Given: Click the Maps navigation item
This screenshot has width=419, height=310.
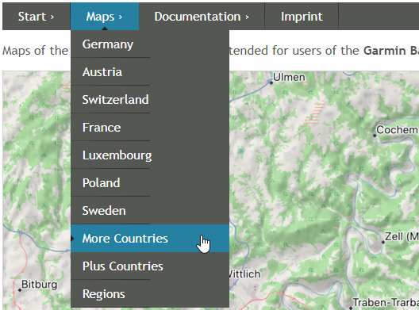Looking at the screenshot, I should pos(105,17).
